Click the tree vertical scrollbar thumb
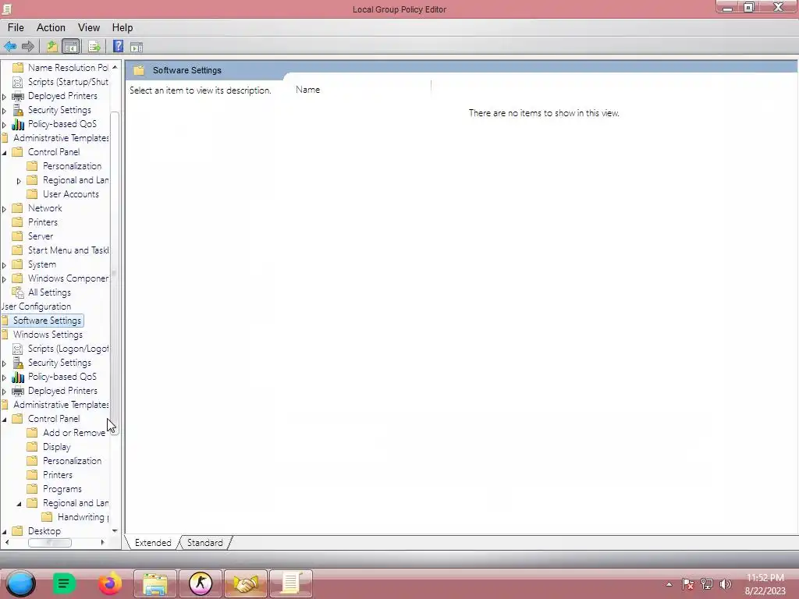Image resolution: width=799 pixels, height=599 pixels. tap(115, 272)
